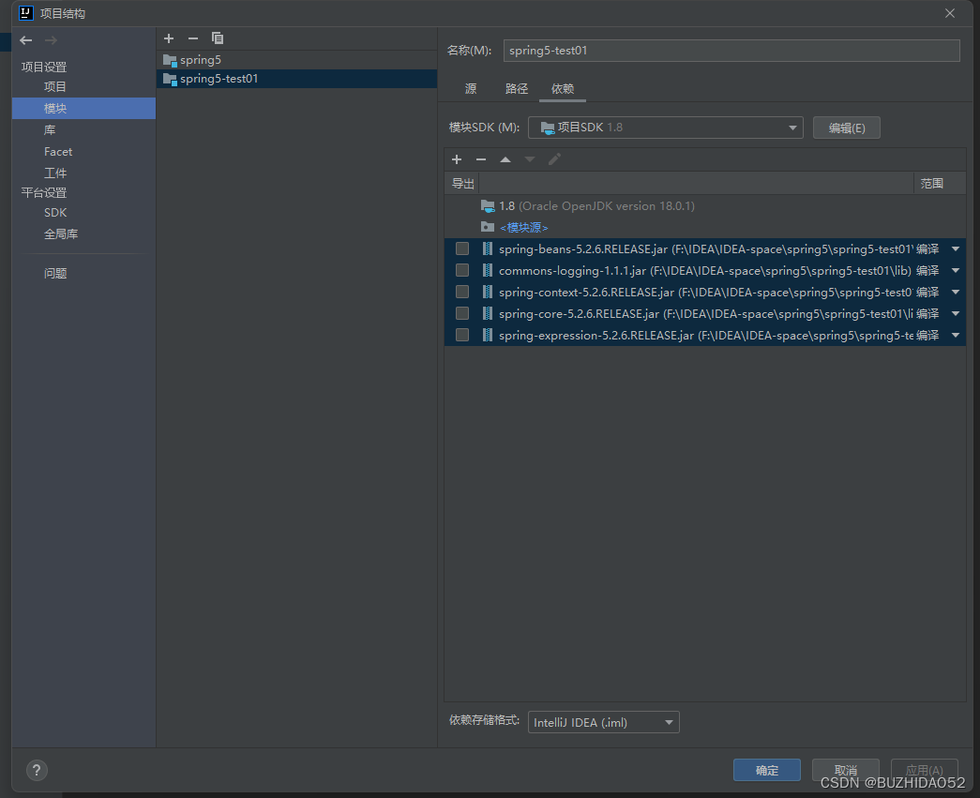Click the 编辑(E) button
Screen dimensions: 980x798
pos(847,128)
